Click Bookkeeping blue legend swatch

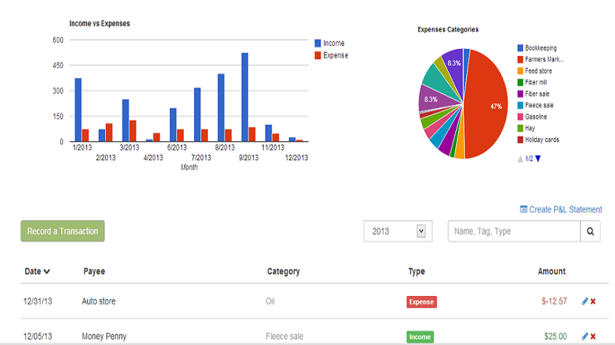pos(520,48)
